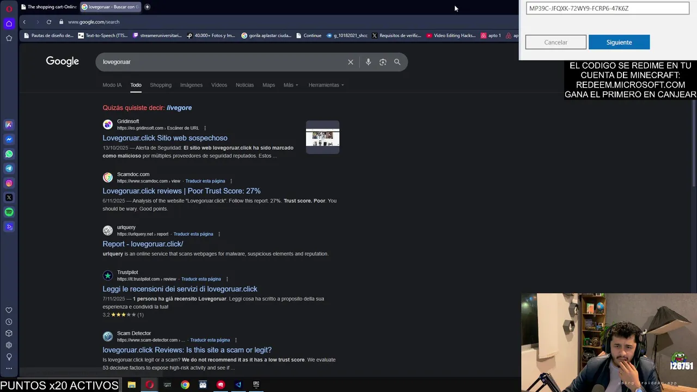Viewport: 697px width, 392px height.
Task: Open 'Report - lovegoruar.click/' result
Action: pyautogui.click(x=143, y=244)
